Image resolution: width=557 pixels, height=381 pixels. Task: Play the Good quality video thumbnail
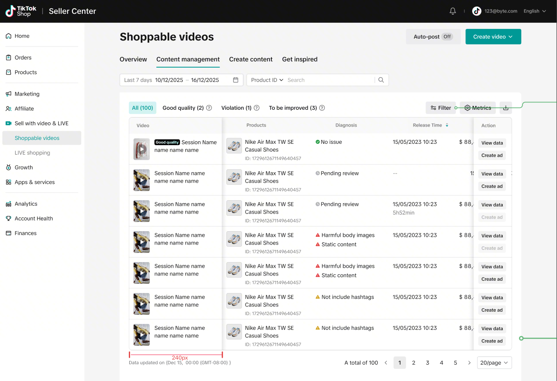tap(142, 149)
